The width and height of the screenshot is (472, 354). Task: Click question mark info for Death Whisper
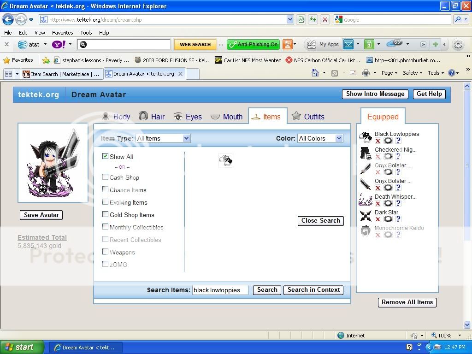(x=398, y=204)
